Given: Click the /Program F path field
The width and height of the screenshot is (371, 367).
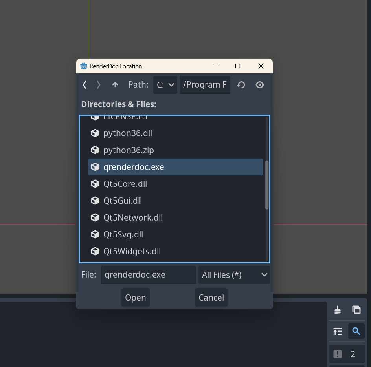Looking at the screenshot, I should tap(205, 85).
